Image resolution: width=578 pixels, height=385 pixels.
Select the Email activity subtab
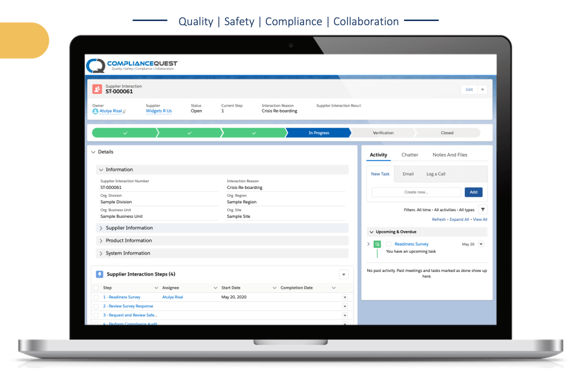pyautogui.click(x=408, y=174)
